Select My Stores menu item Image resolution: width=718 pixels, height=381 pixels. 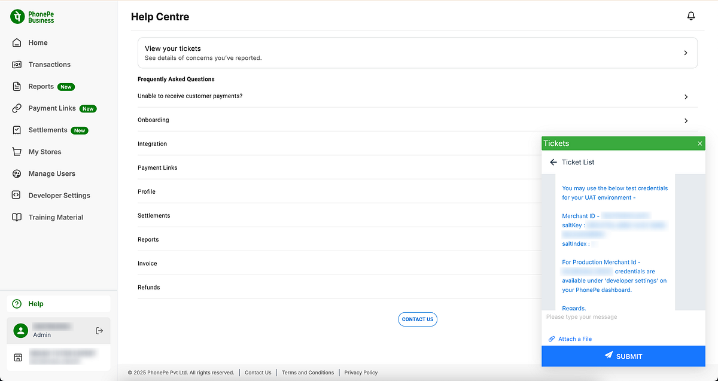coord(45,152)
